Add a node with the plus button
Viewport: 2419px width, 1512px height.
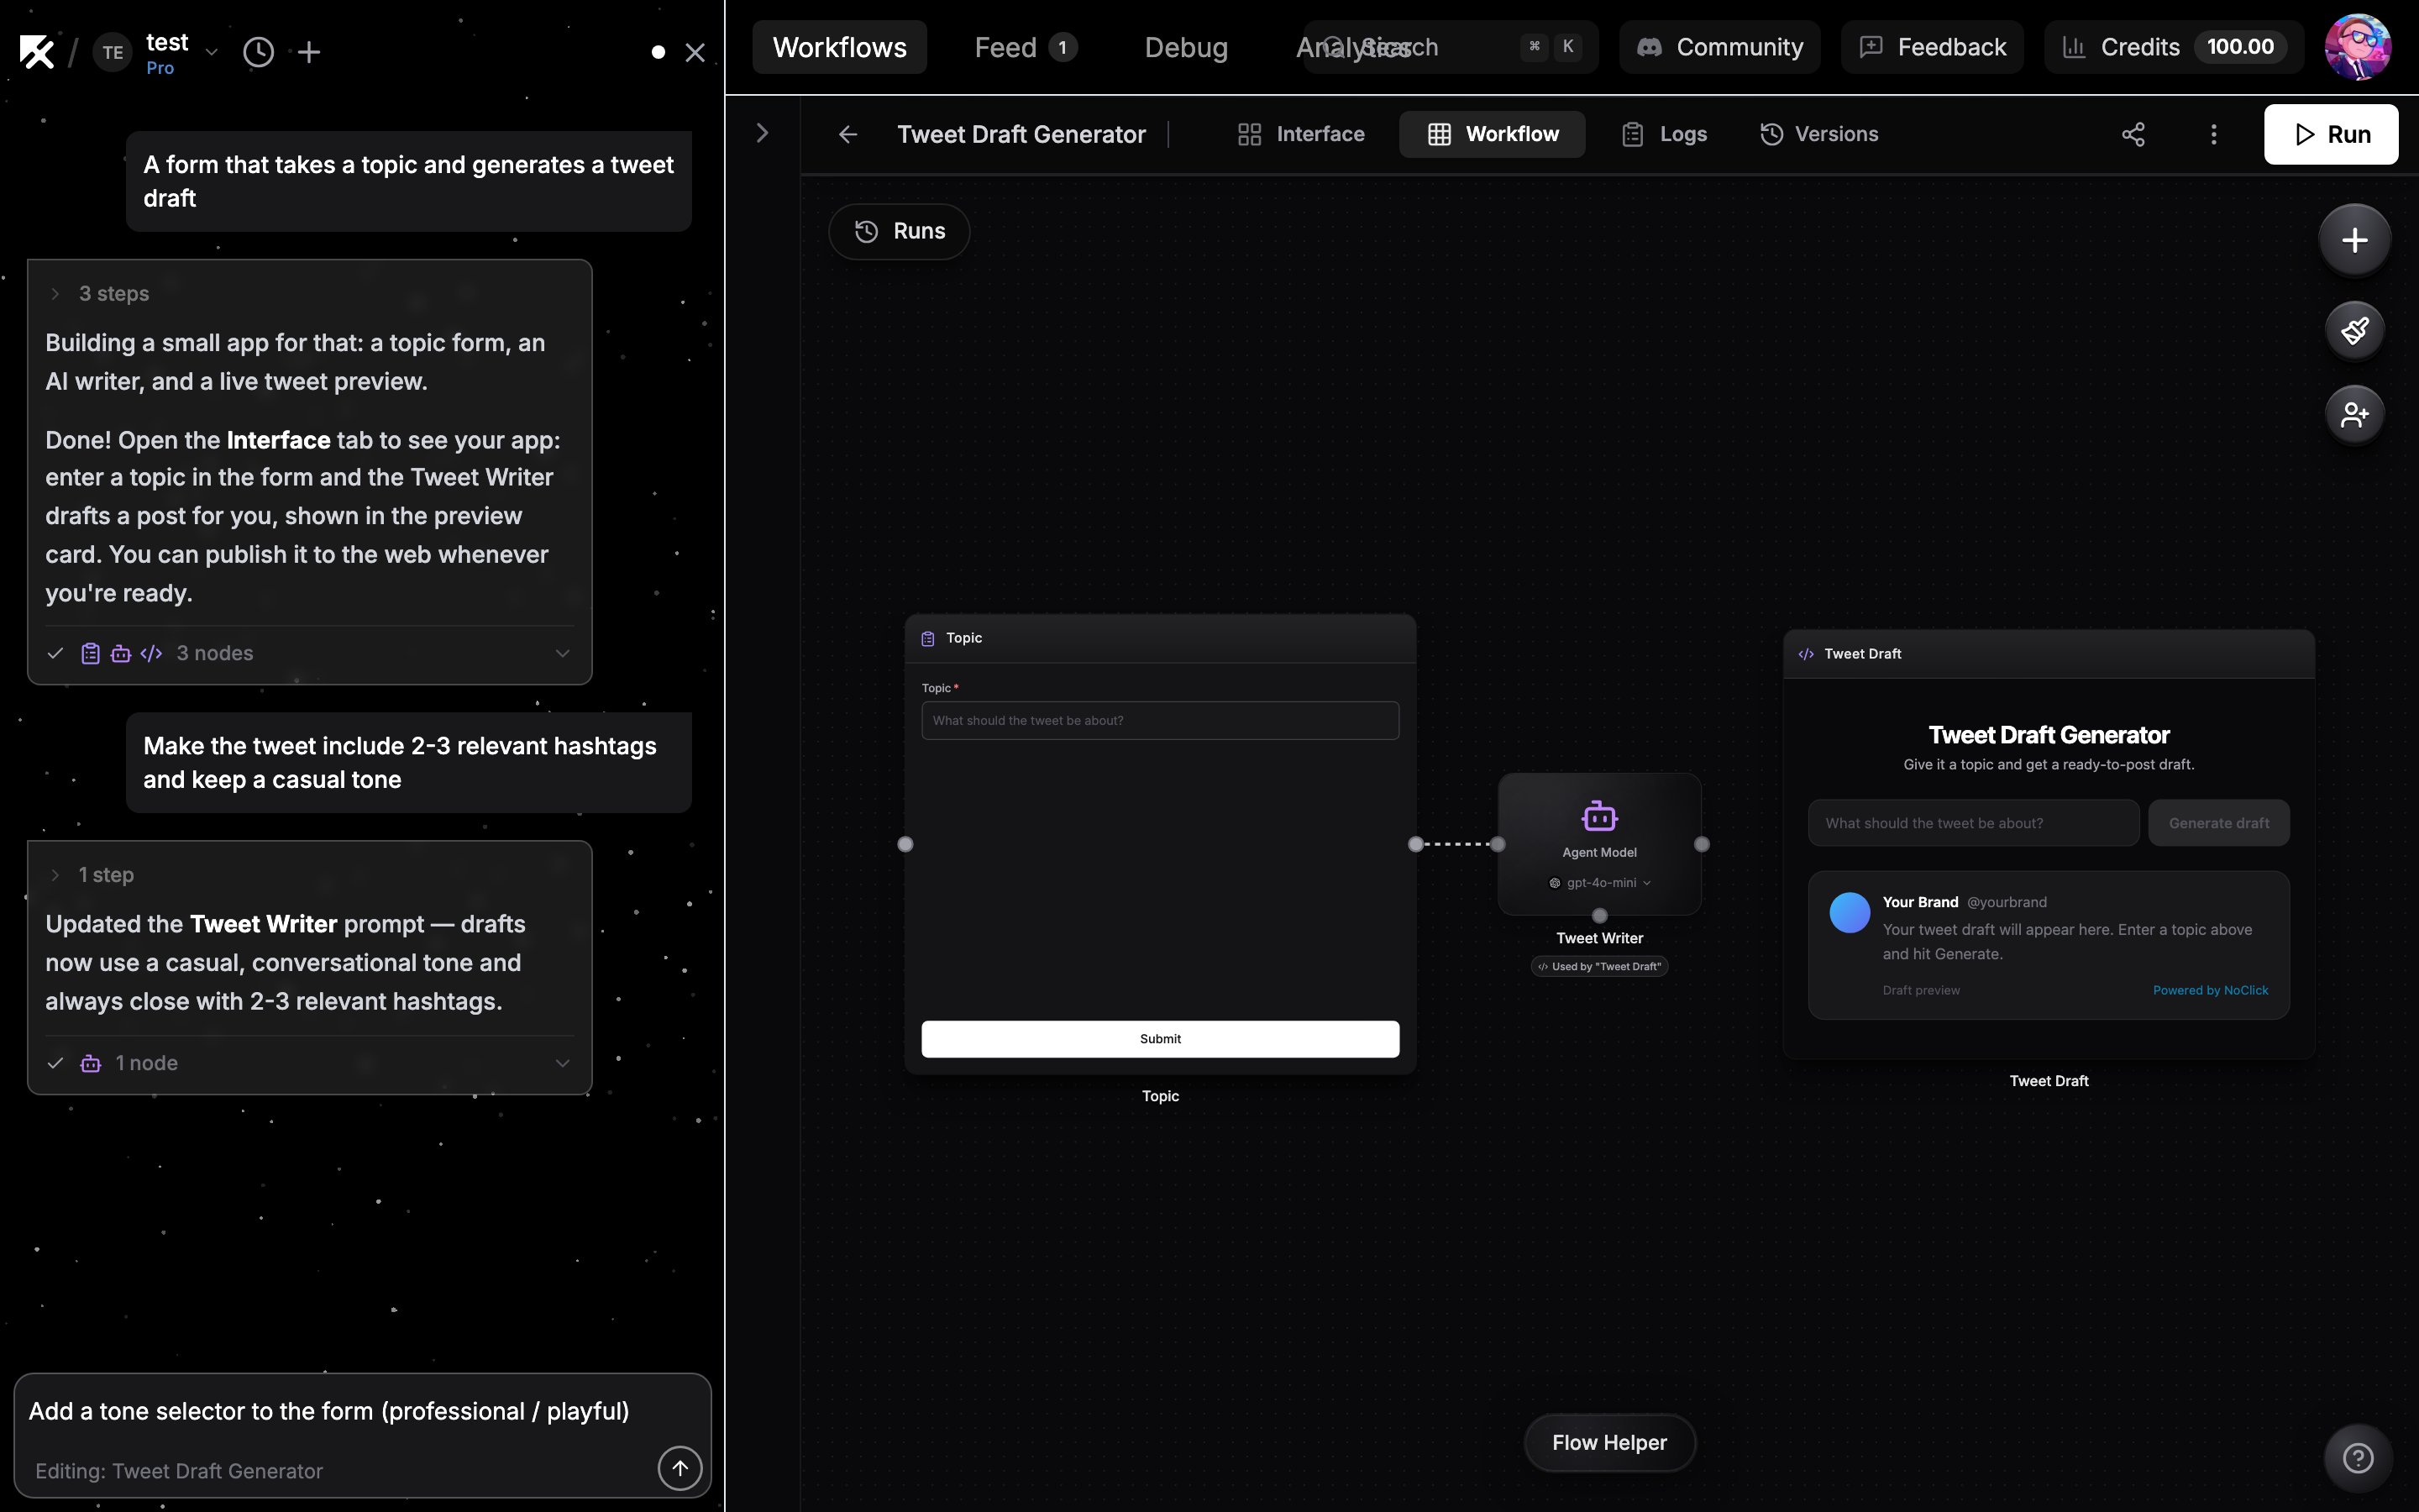2354,240
